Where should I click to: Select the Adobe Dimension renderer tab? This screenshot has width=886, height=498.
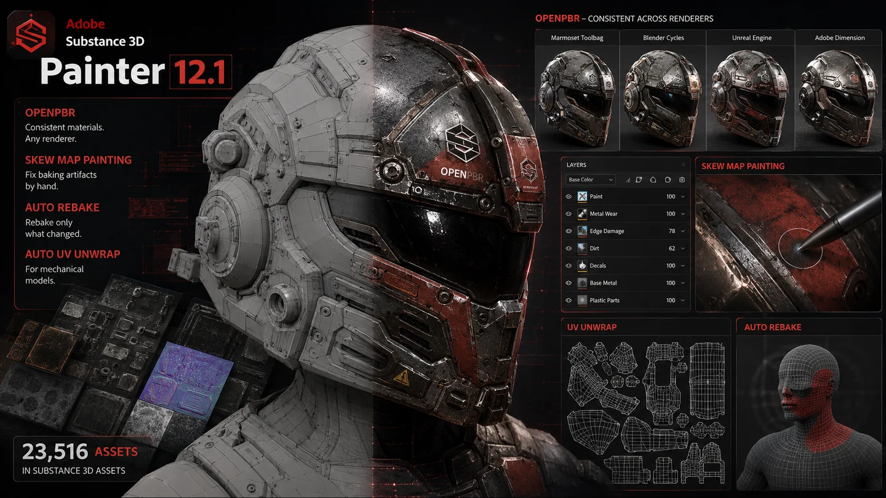click(840, 38)
